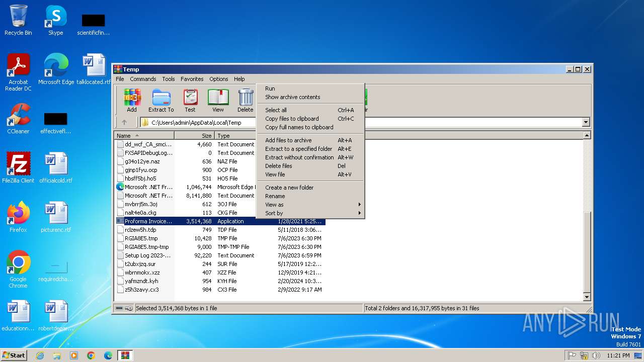
Task: Open the Help menu
Action: pos(239,79)
